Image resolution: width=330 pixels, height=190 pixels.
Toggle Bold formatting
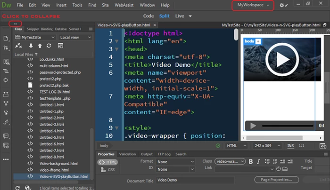point(251,161)
